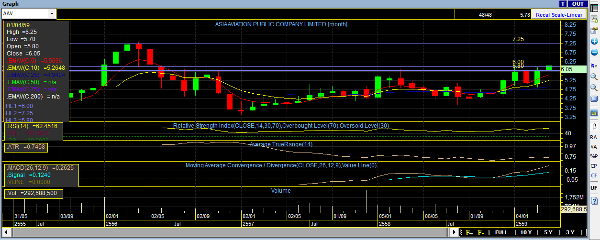This screenshot has height=240, width=600.
Task: Click the blue window layout icon
Action: (x=594, y=99)
